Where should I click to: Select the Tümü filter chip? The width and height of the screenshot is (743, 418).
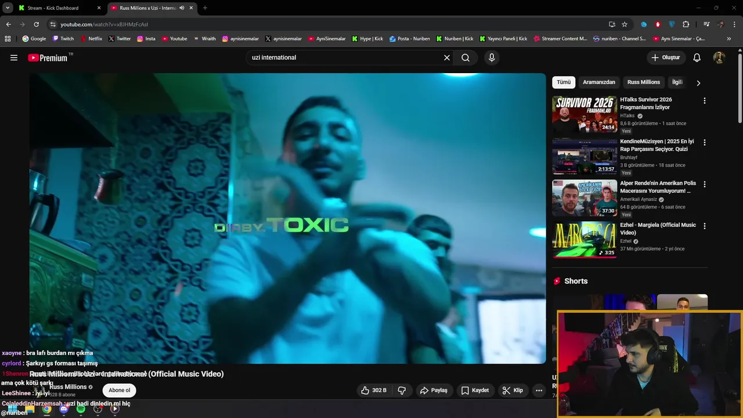[564, 82]
